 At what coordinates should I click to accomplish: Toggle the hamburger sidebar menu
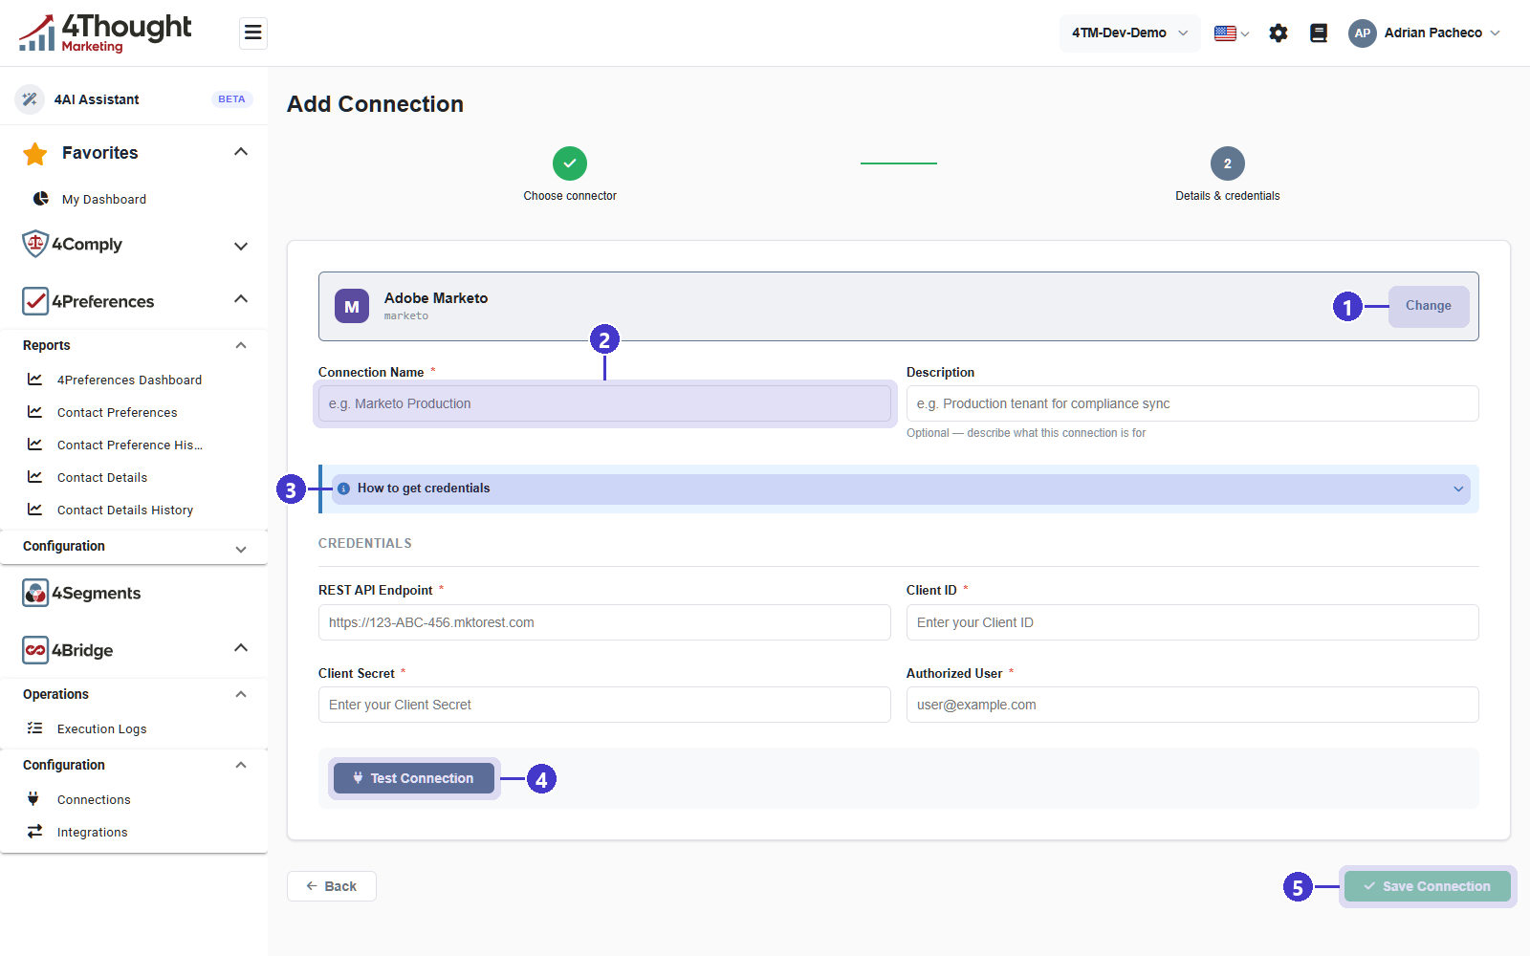click(253, 33)
